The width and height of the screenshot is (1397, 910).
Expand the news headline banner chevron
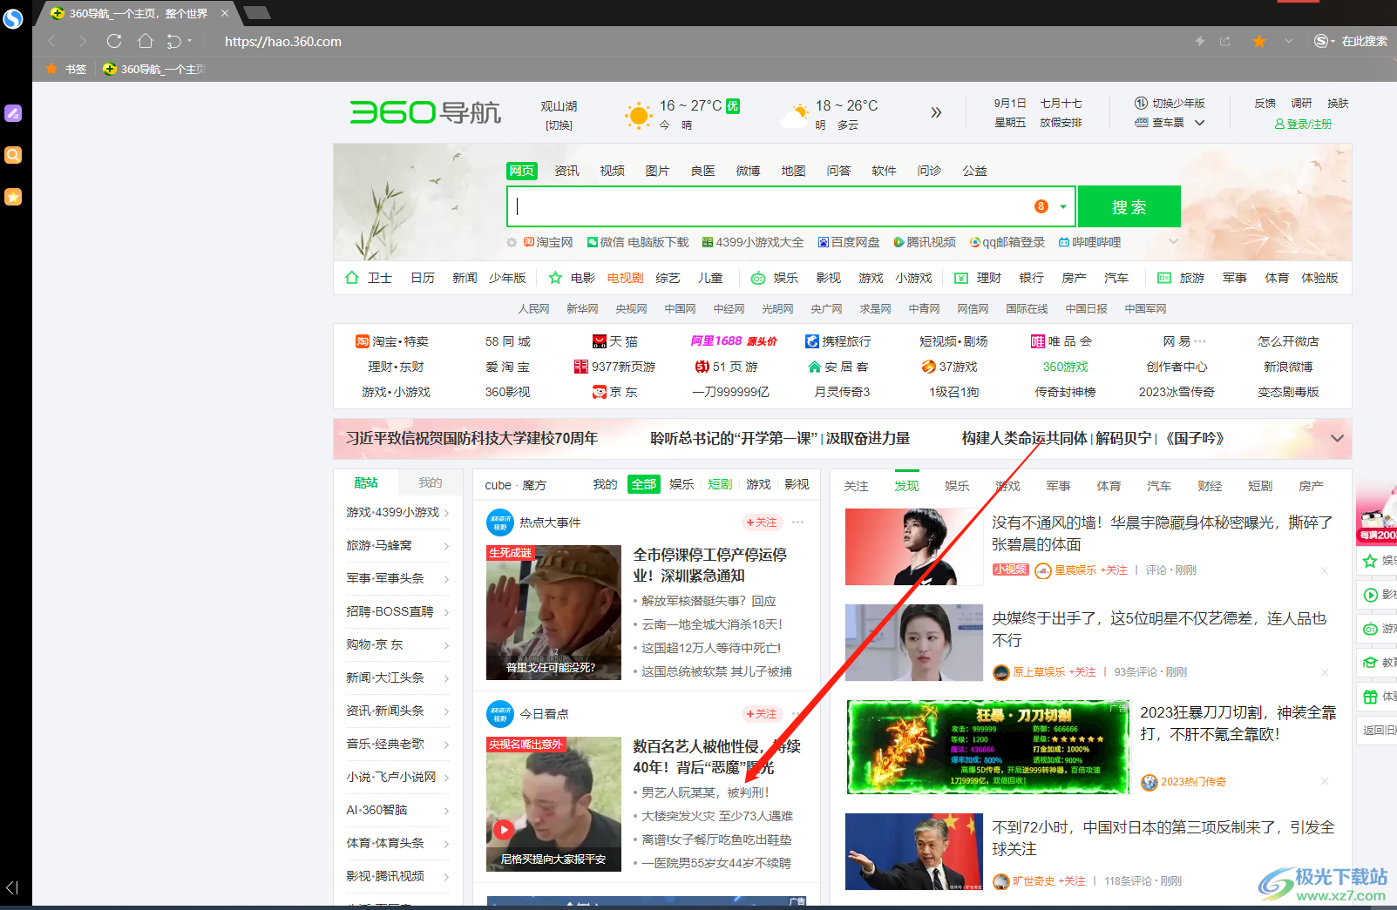1337,439
